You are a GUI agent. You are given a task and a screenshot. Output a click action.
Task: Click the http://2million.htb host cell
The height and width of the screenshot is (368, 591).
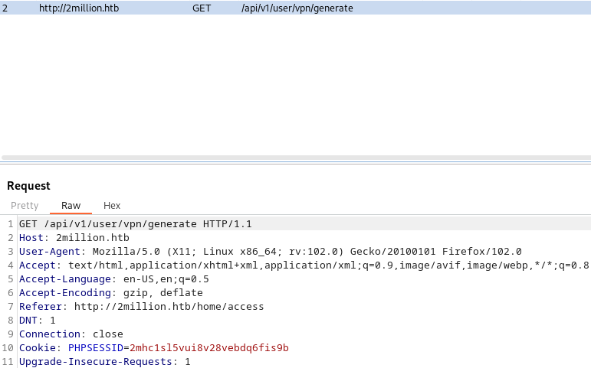pos(79,8)
